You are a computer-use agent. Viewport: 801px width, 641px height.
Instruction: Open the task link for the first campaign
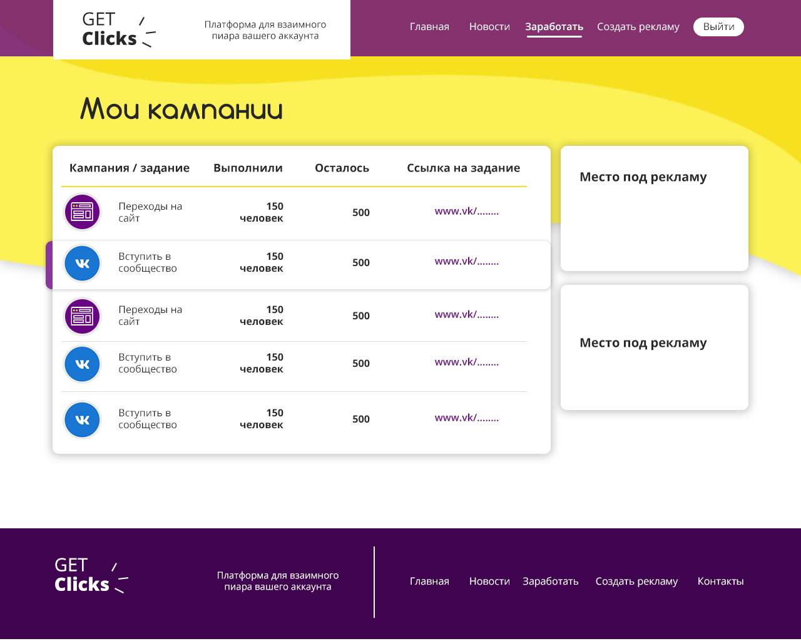(467, 211)
